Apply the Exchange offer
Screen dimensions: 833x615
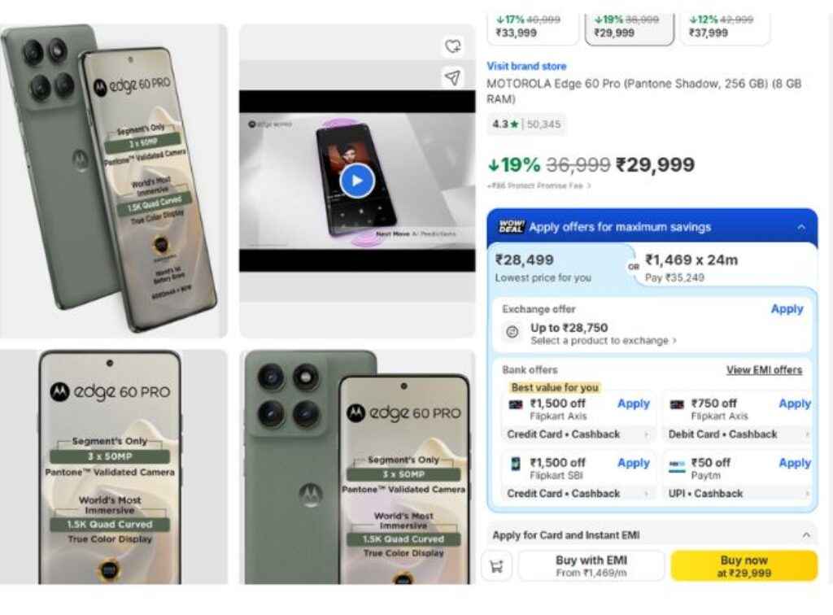pos(787,309)
